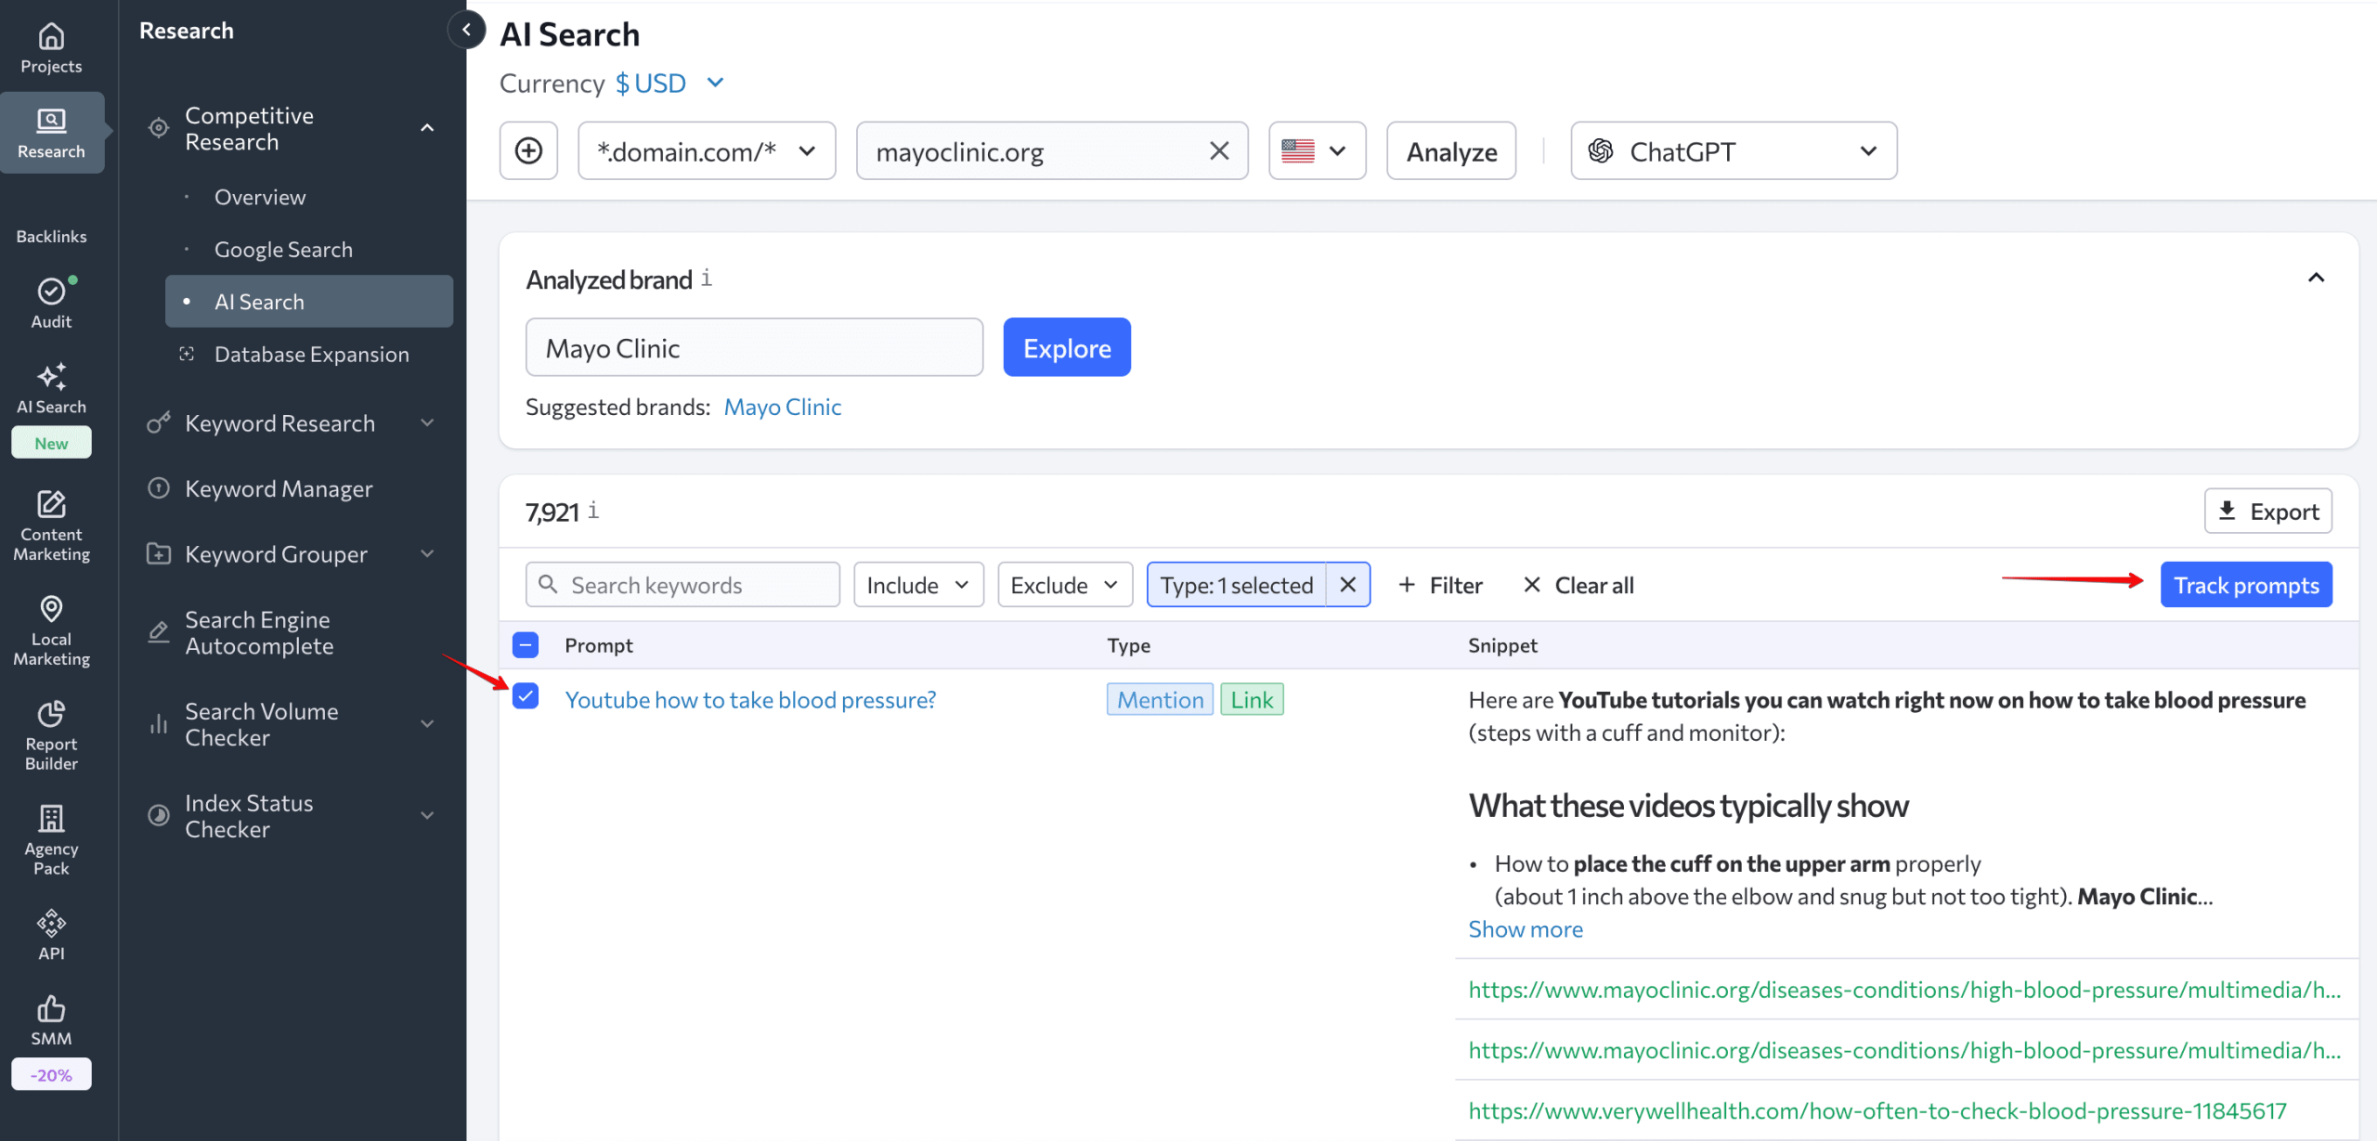Screen dimensions: 2377x1141
Task: Click inside the Search keywords field
Action: (682, 584)
